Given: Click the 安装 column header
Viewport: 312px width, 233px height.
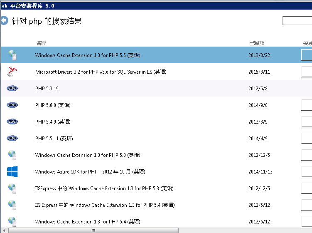Looking at the screenshot, I should 307,43.
